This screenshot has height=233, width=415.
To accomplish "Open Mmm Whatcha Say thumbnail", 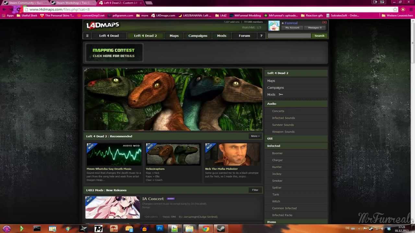I will tap(114, 154).
